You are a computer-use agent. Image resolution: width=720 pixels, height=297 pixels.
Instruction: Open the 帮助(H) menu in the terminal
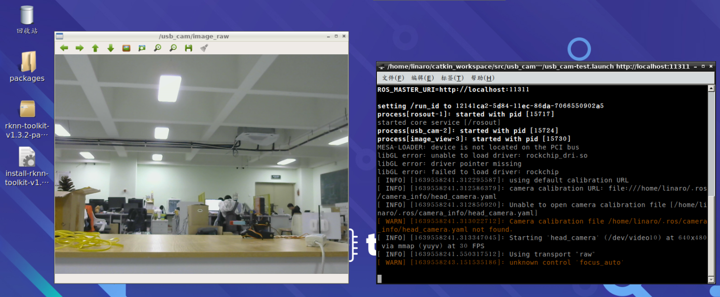point(482,78)
